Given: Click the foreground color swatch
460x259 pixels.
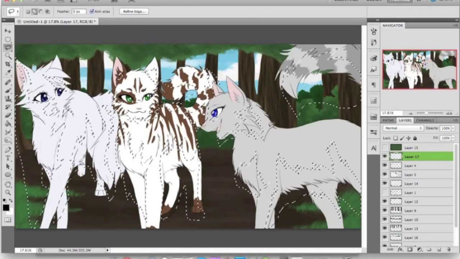Looking at the screenshot, I should (x=6, y=208).
